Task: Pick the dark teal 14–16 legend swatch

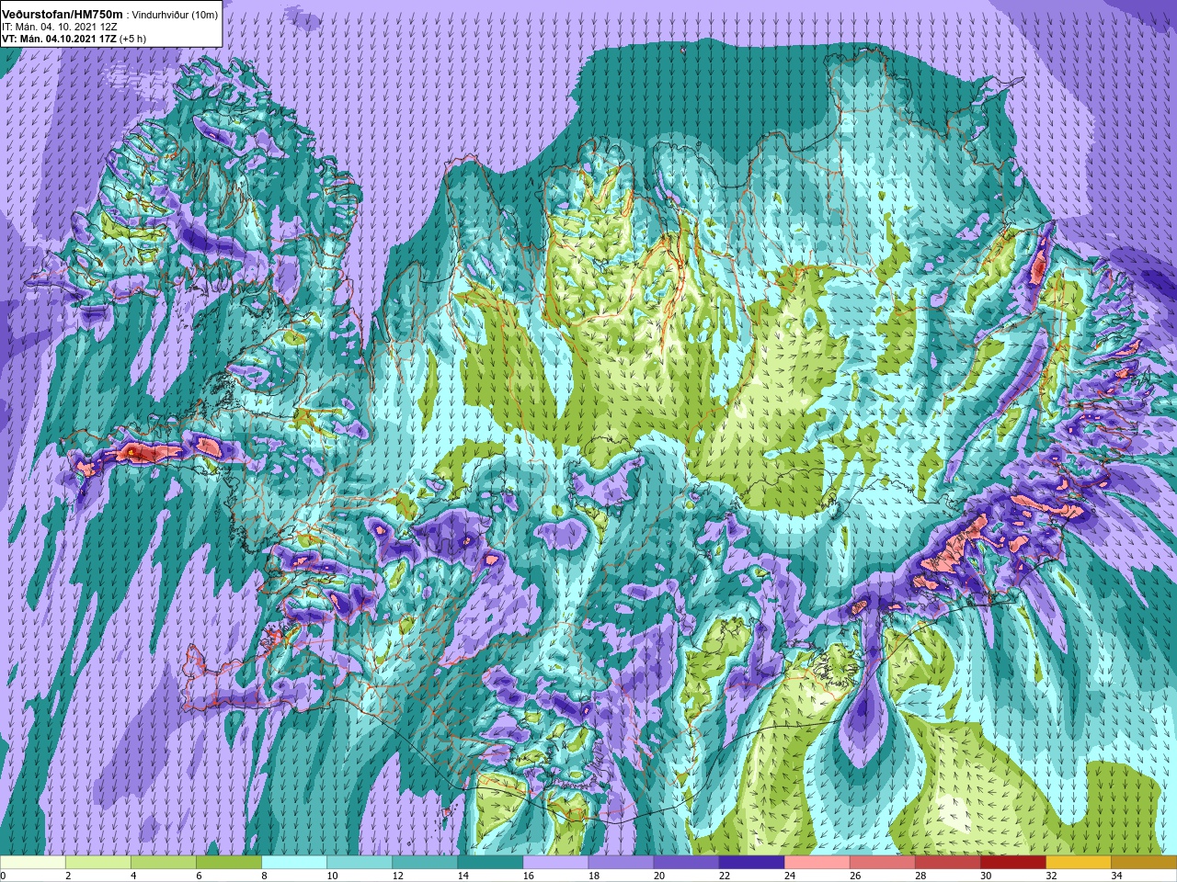Action: pos(490,863)
